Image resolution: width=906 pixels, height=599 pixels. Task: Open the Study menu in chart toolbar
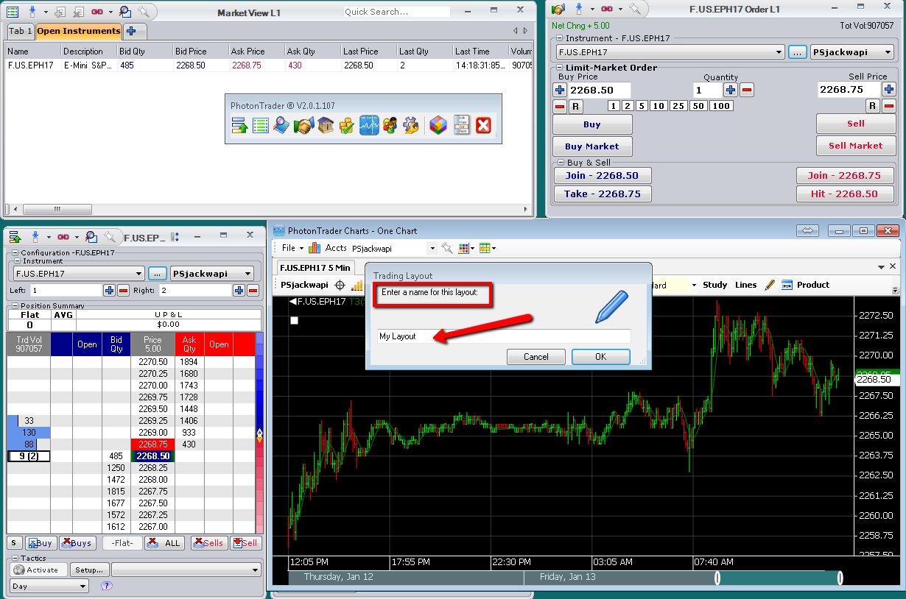click(714, 285)
